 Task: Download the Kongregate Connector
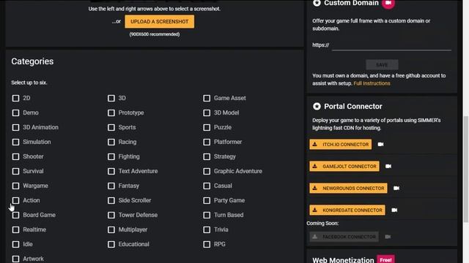coord(347,210)
